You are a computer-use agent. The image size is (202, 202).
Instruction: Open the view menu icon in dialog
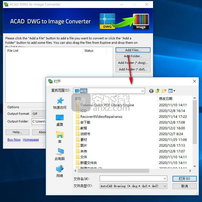172,91
